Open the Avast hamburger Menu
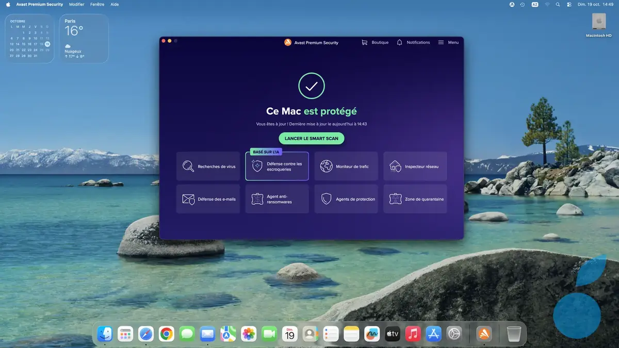The height and width of the screenshot is (348, 619). pos(447,42)
